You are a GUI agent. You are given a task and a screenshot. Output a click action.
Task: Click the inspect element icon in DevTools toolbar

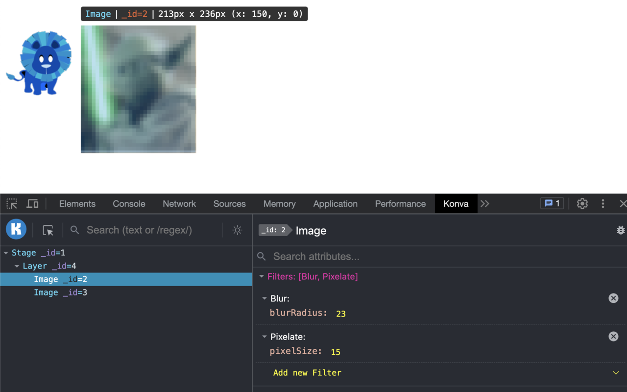coord(11,203)
